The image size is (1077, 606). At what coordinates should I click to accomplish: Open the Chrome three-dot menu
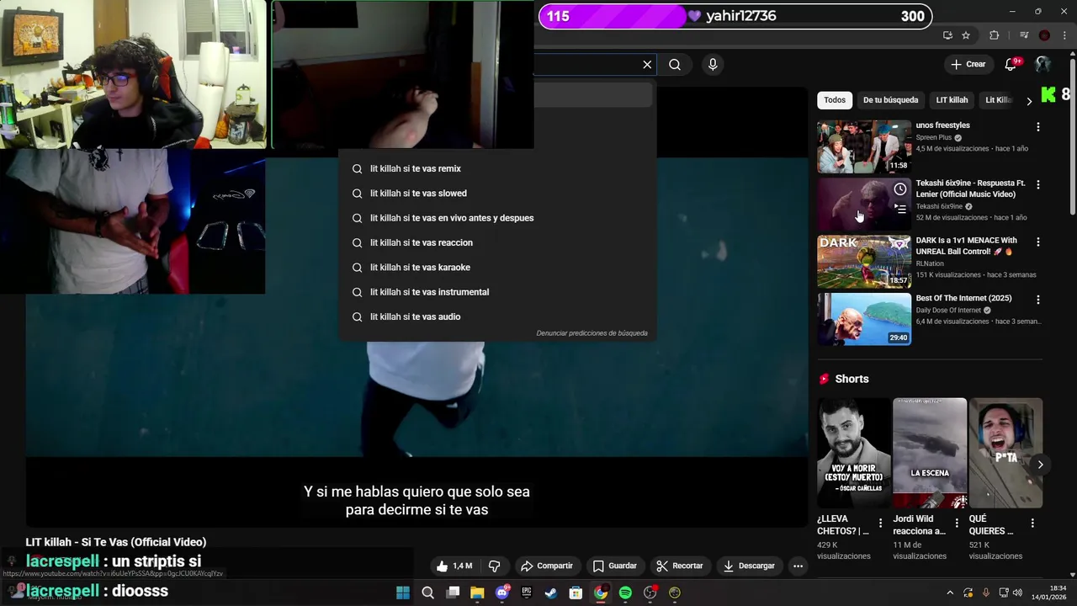tap(1064, 35)
